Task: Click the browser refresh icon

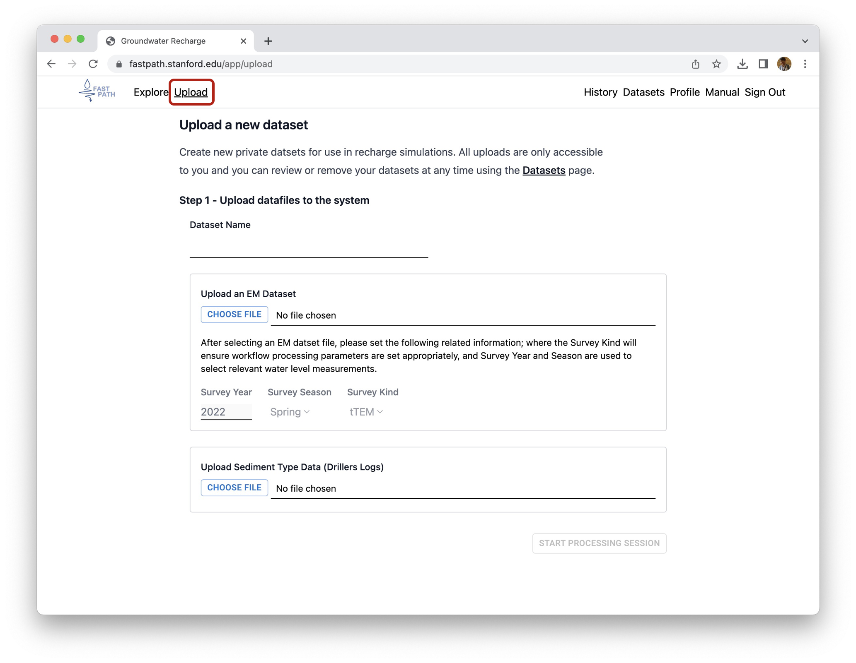Action: (x=94, y=63)
